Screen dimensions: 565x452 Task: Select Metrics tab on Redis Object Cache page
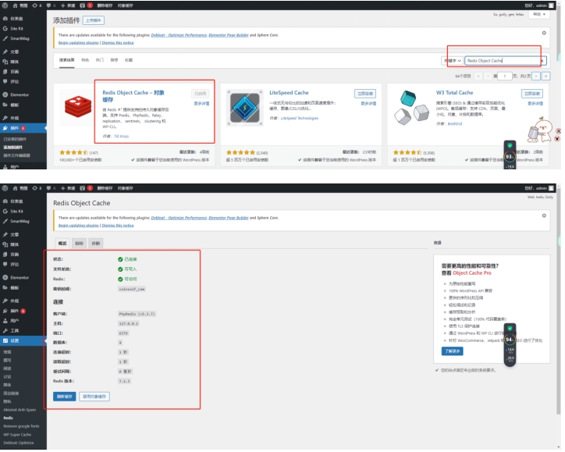pos(79,244)
